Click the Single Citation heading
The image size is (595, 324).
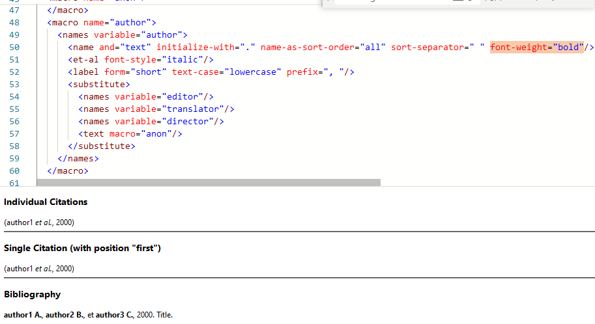pos(82,248)
